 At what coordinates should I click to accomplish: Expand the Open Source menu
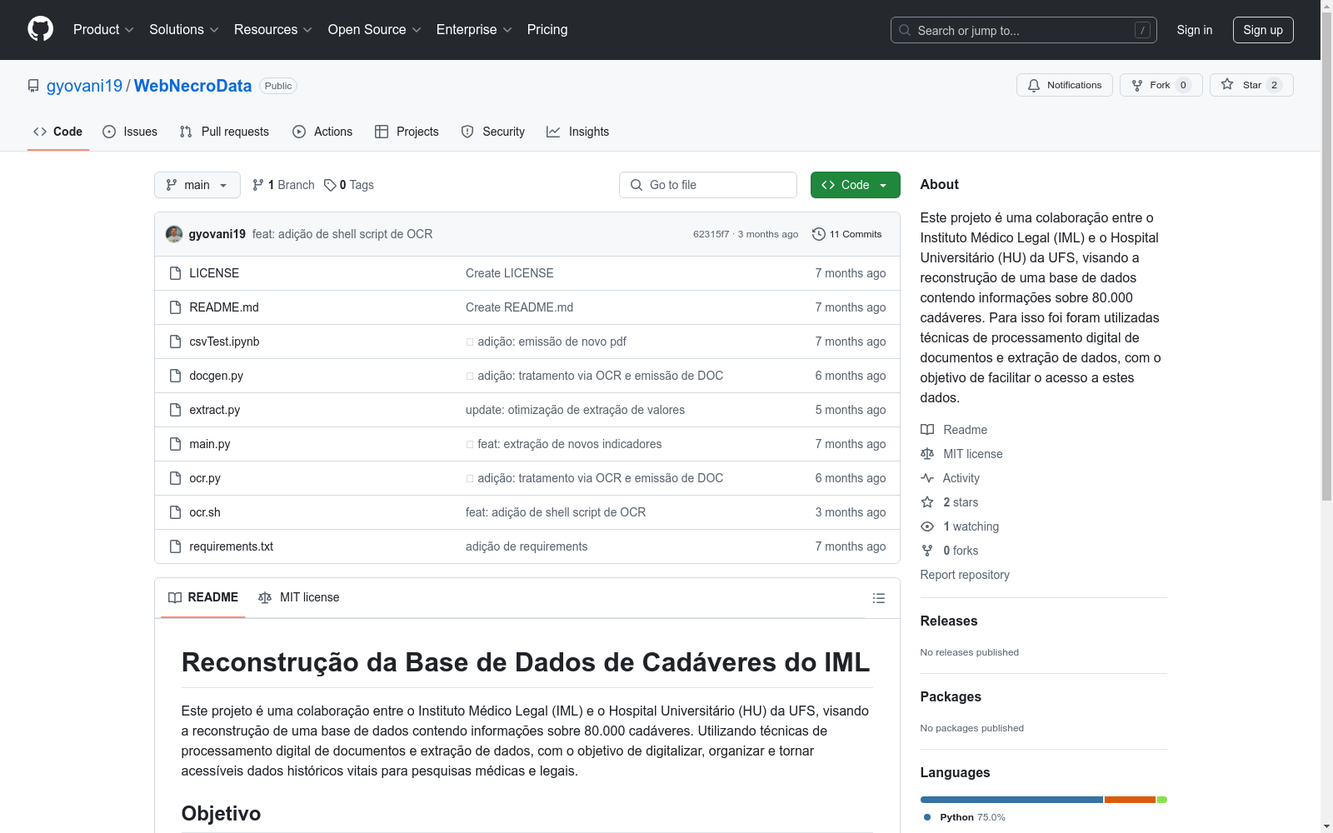click(375, 30)
